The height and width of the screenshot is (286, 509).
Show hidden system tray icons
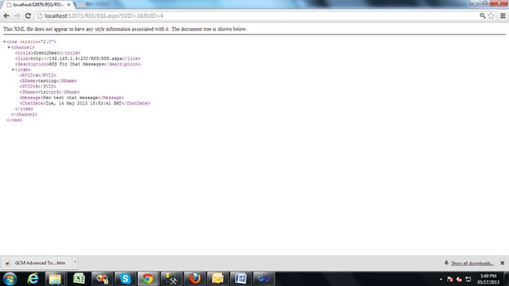pos(440,279)
